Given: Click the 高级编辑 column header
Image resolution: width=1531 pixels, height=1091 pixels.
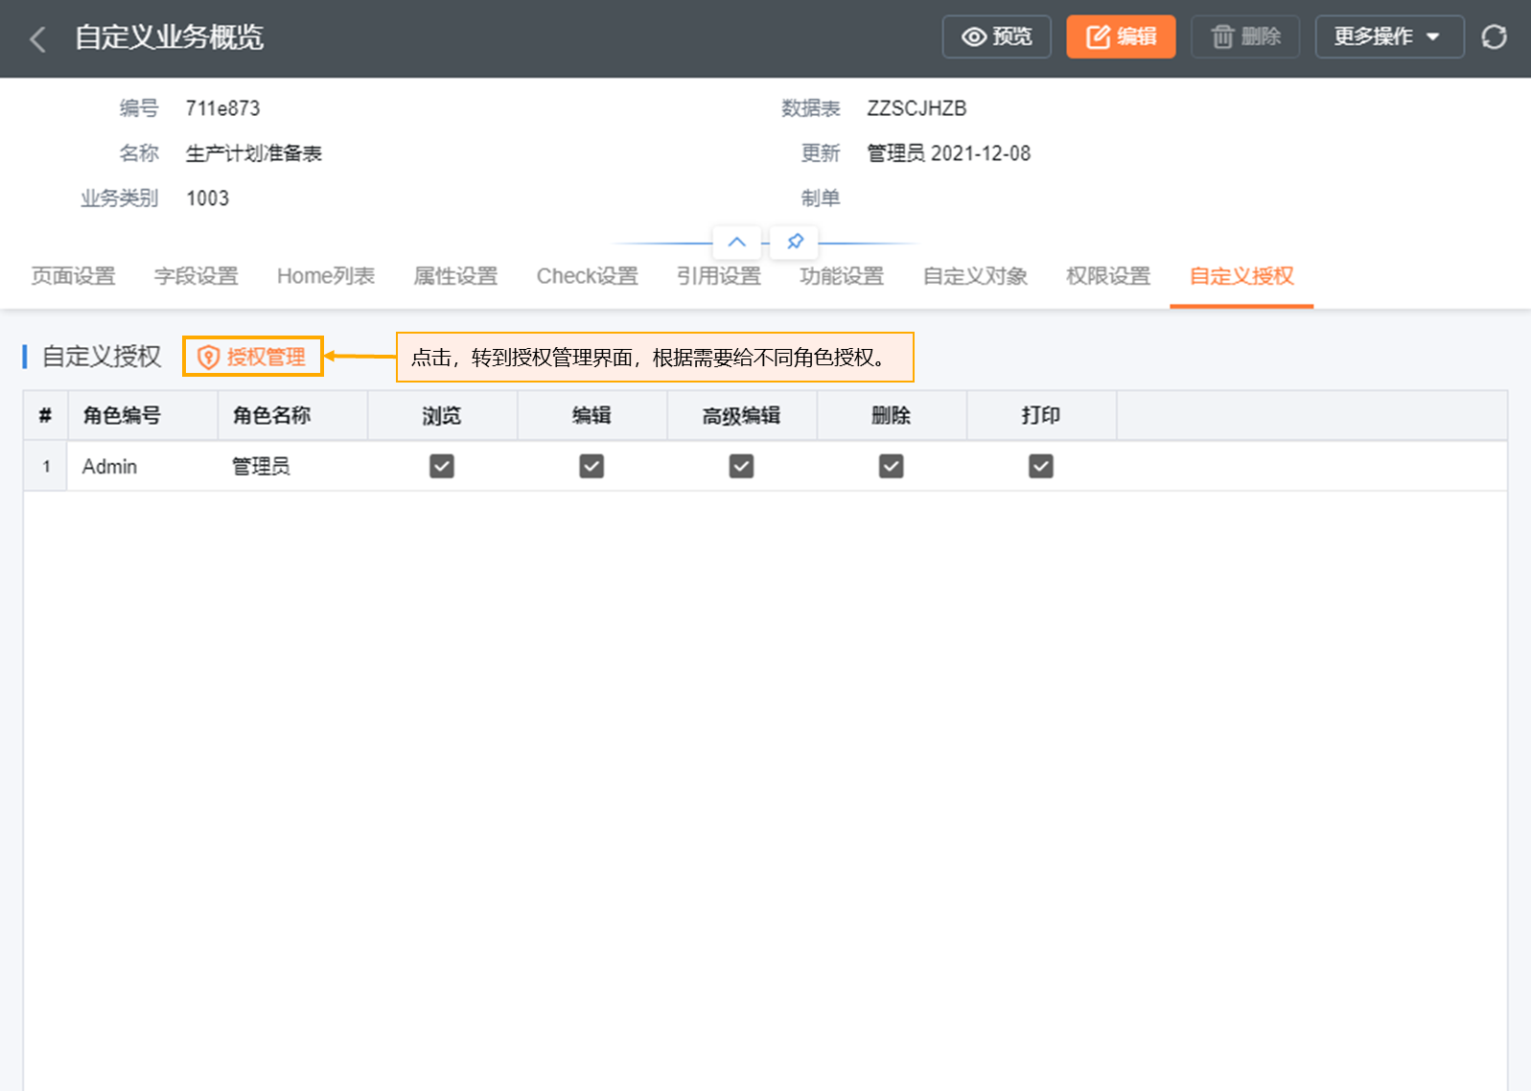Looking at the screenshot, I should click(x=741, y=415).
